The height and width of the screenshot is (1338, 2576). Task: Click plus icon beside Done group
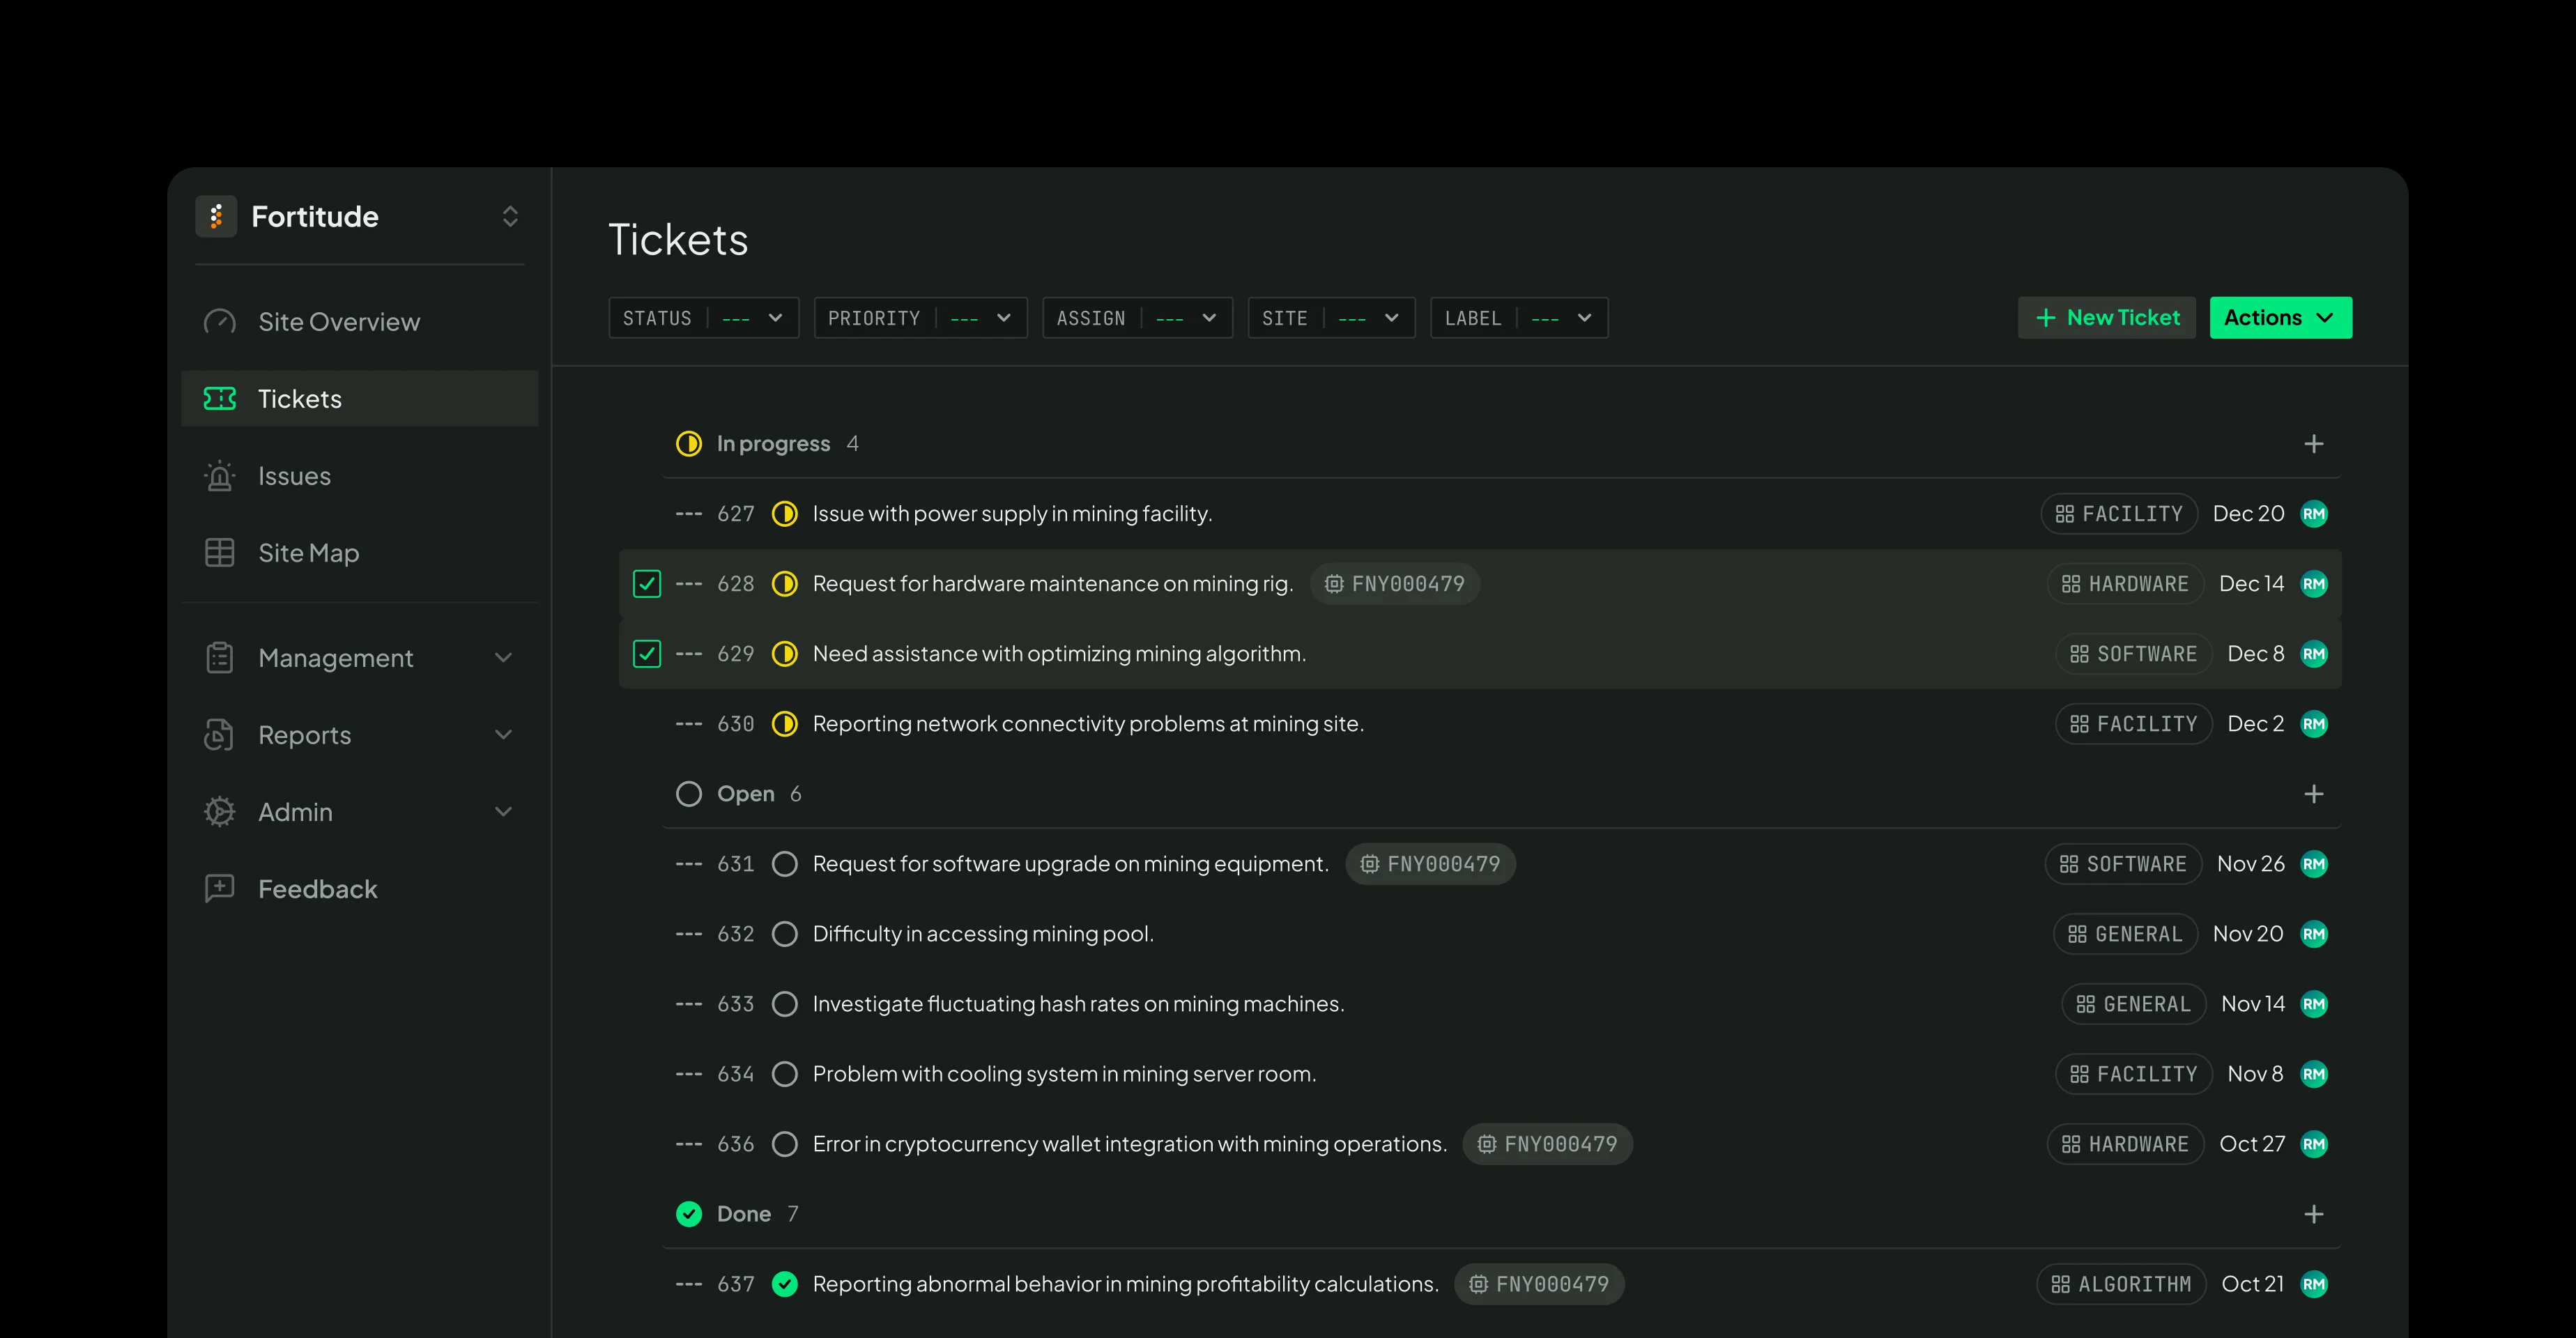[x=2313, y=1214]
